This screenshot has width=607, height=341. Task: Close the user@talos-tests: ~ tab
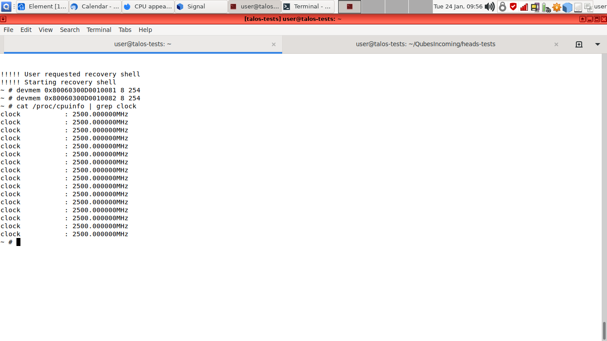coord(274,44)
